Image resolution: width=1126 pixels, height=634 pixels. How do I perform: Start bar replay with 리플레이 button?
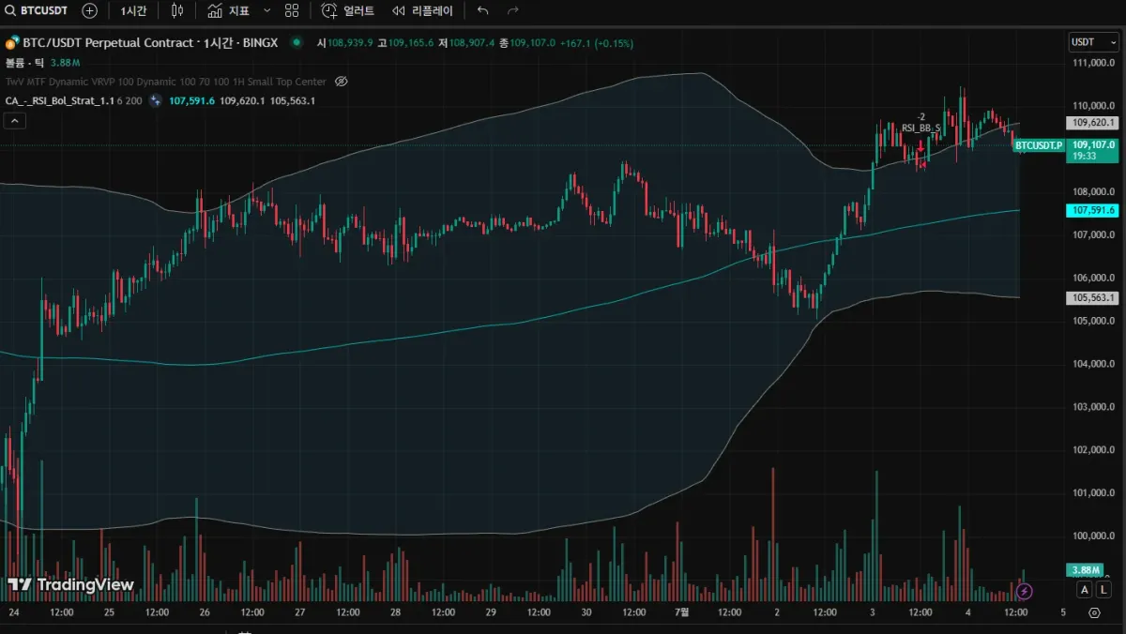point(423,11)
